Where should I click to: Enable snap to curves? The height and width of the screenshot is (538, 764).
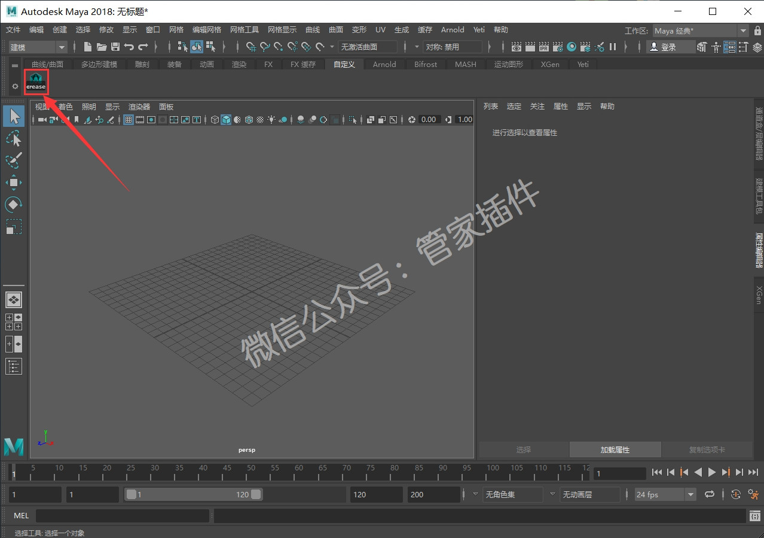tap(265, 47)
